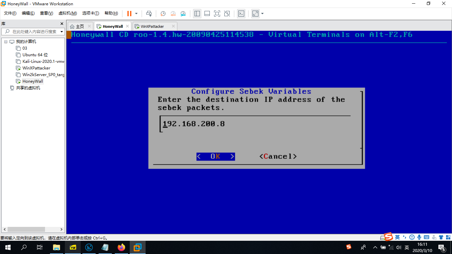Toggle punctuation mode on the IME toolbar
The width and height of the screenshot is (452, 254).
click(x=404, y=237)
